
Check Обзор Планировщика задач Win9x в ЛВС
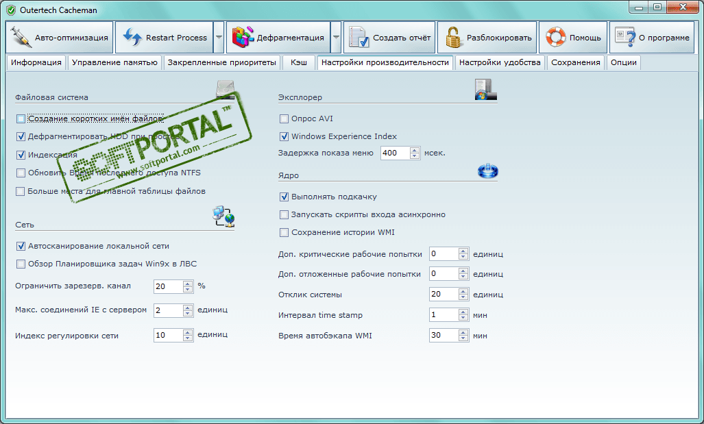pyautogui.click(x=21, y=264)
